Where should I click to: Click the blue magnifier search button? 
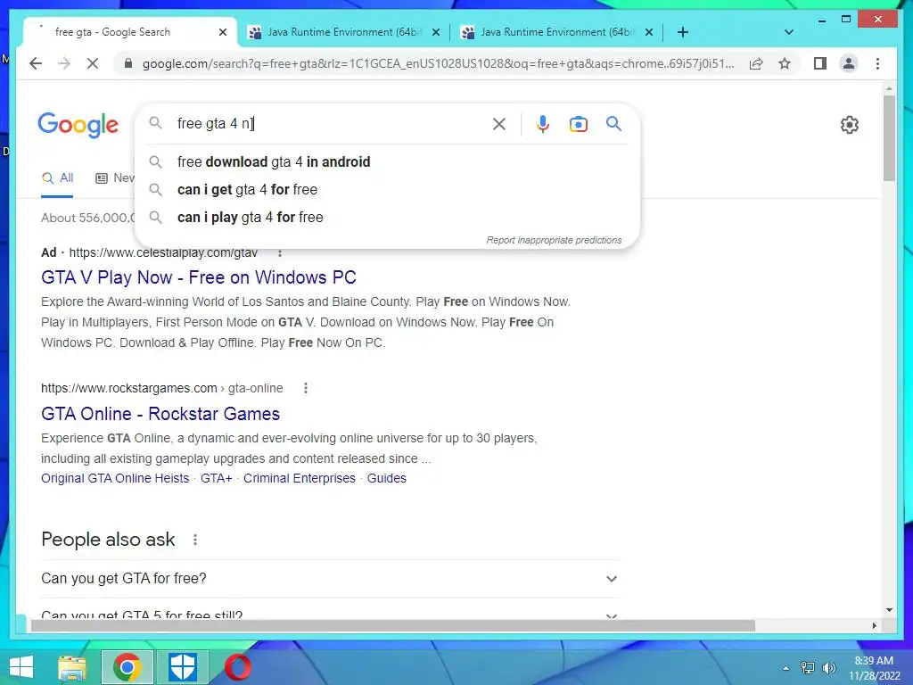pyautogui.click(x=613, y=123)
